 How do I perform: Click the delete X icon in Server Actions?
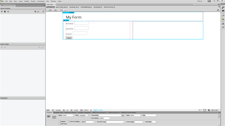tap(8, 12)
